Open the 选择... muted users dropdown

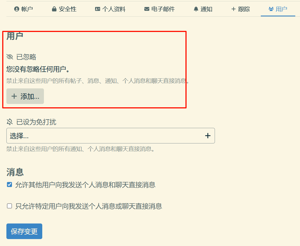pyautogui.click(x=106, y=136)
